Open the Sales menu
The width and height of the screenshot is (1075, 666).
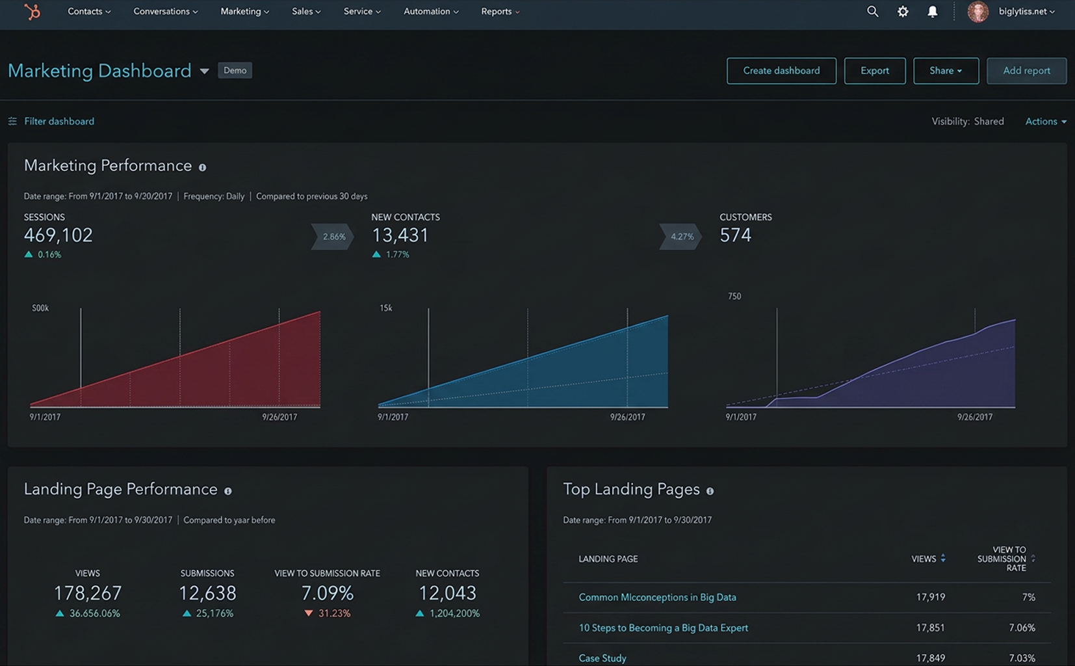(306, 12)
